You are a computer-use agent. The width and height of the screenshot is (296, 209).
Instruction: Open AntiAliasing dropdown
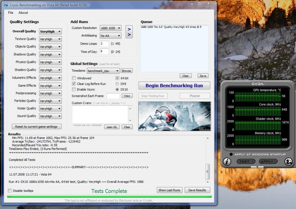[110, 35]
